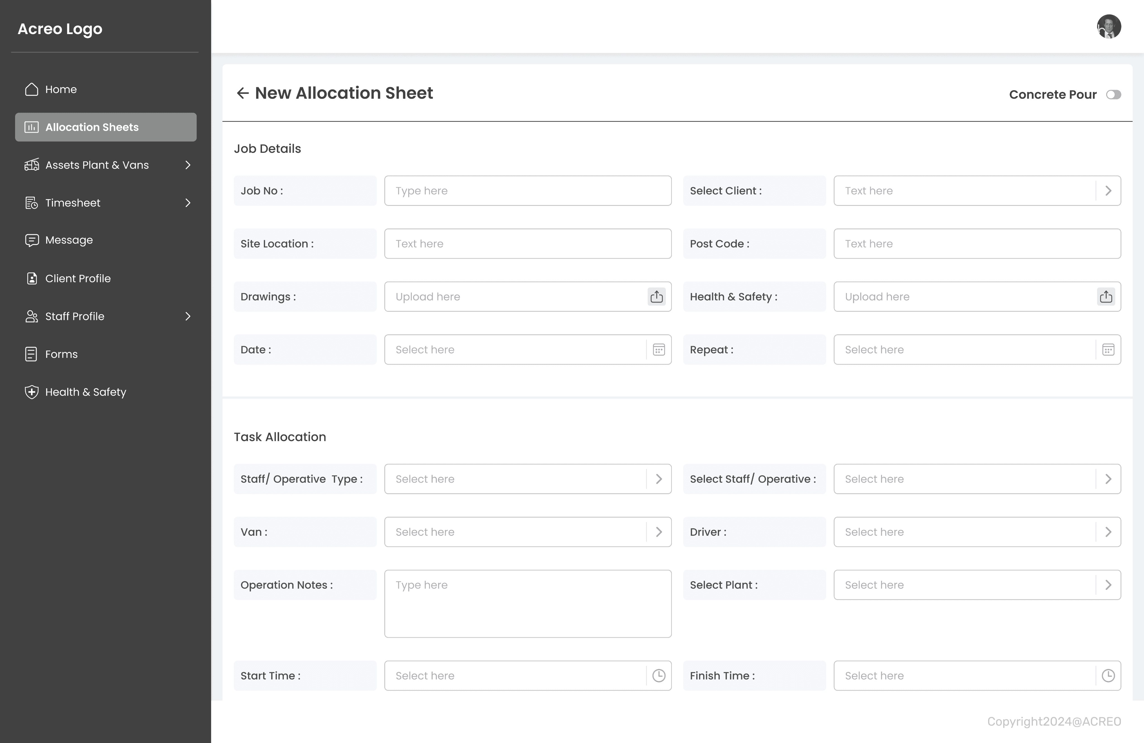Open the Van dropdown arrow
1144x743 pixels.
659,532
